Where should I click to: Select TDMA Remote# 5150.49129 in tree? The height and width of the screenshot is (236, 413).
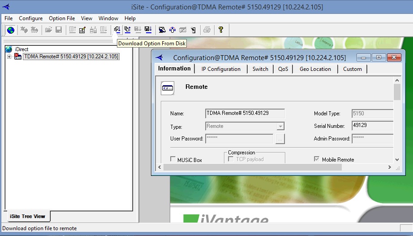click(x=71, y=57)
